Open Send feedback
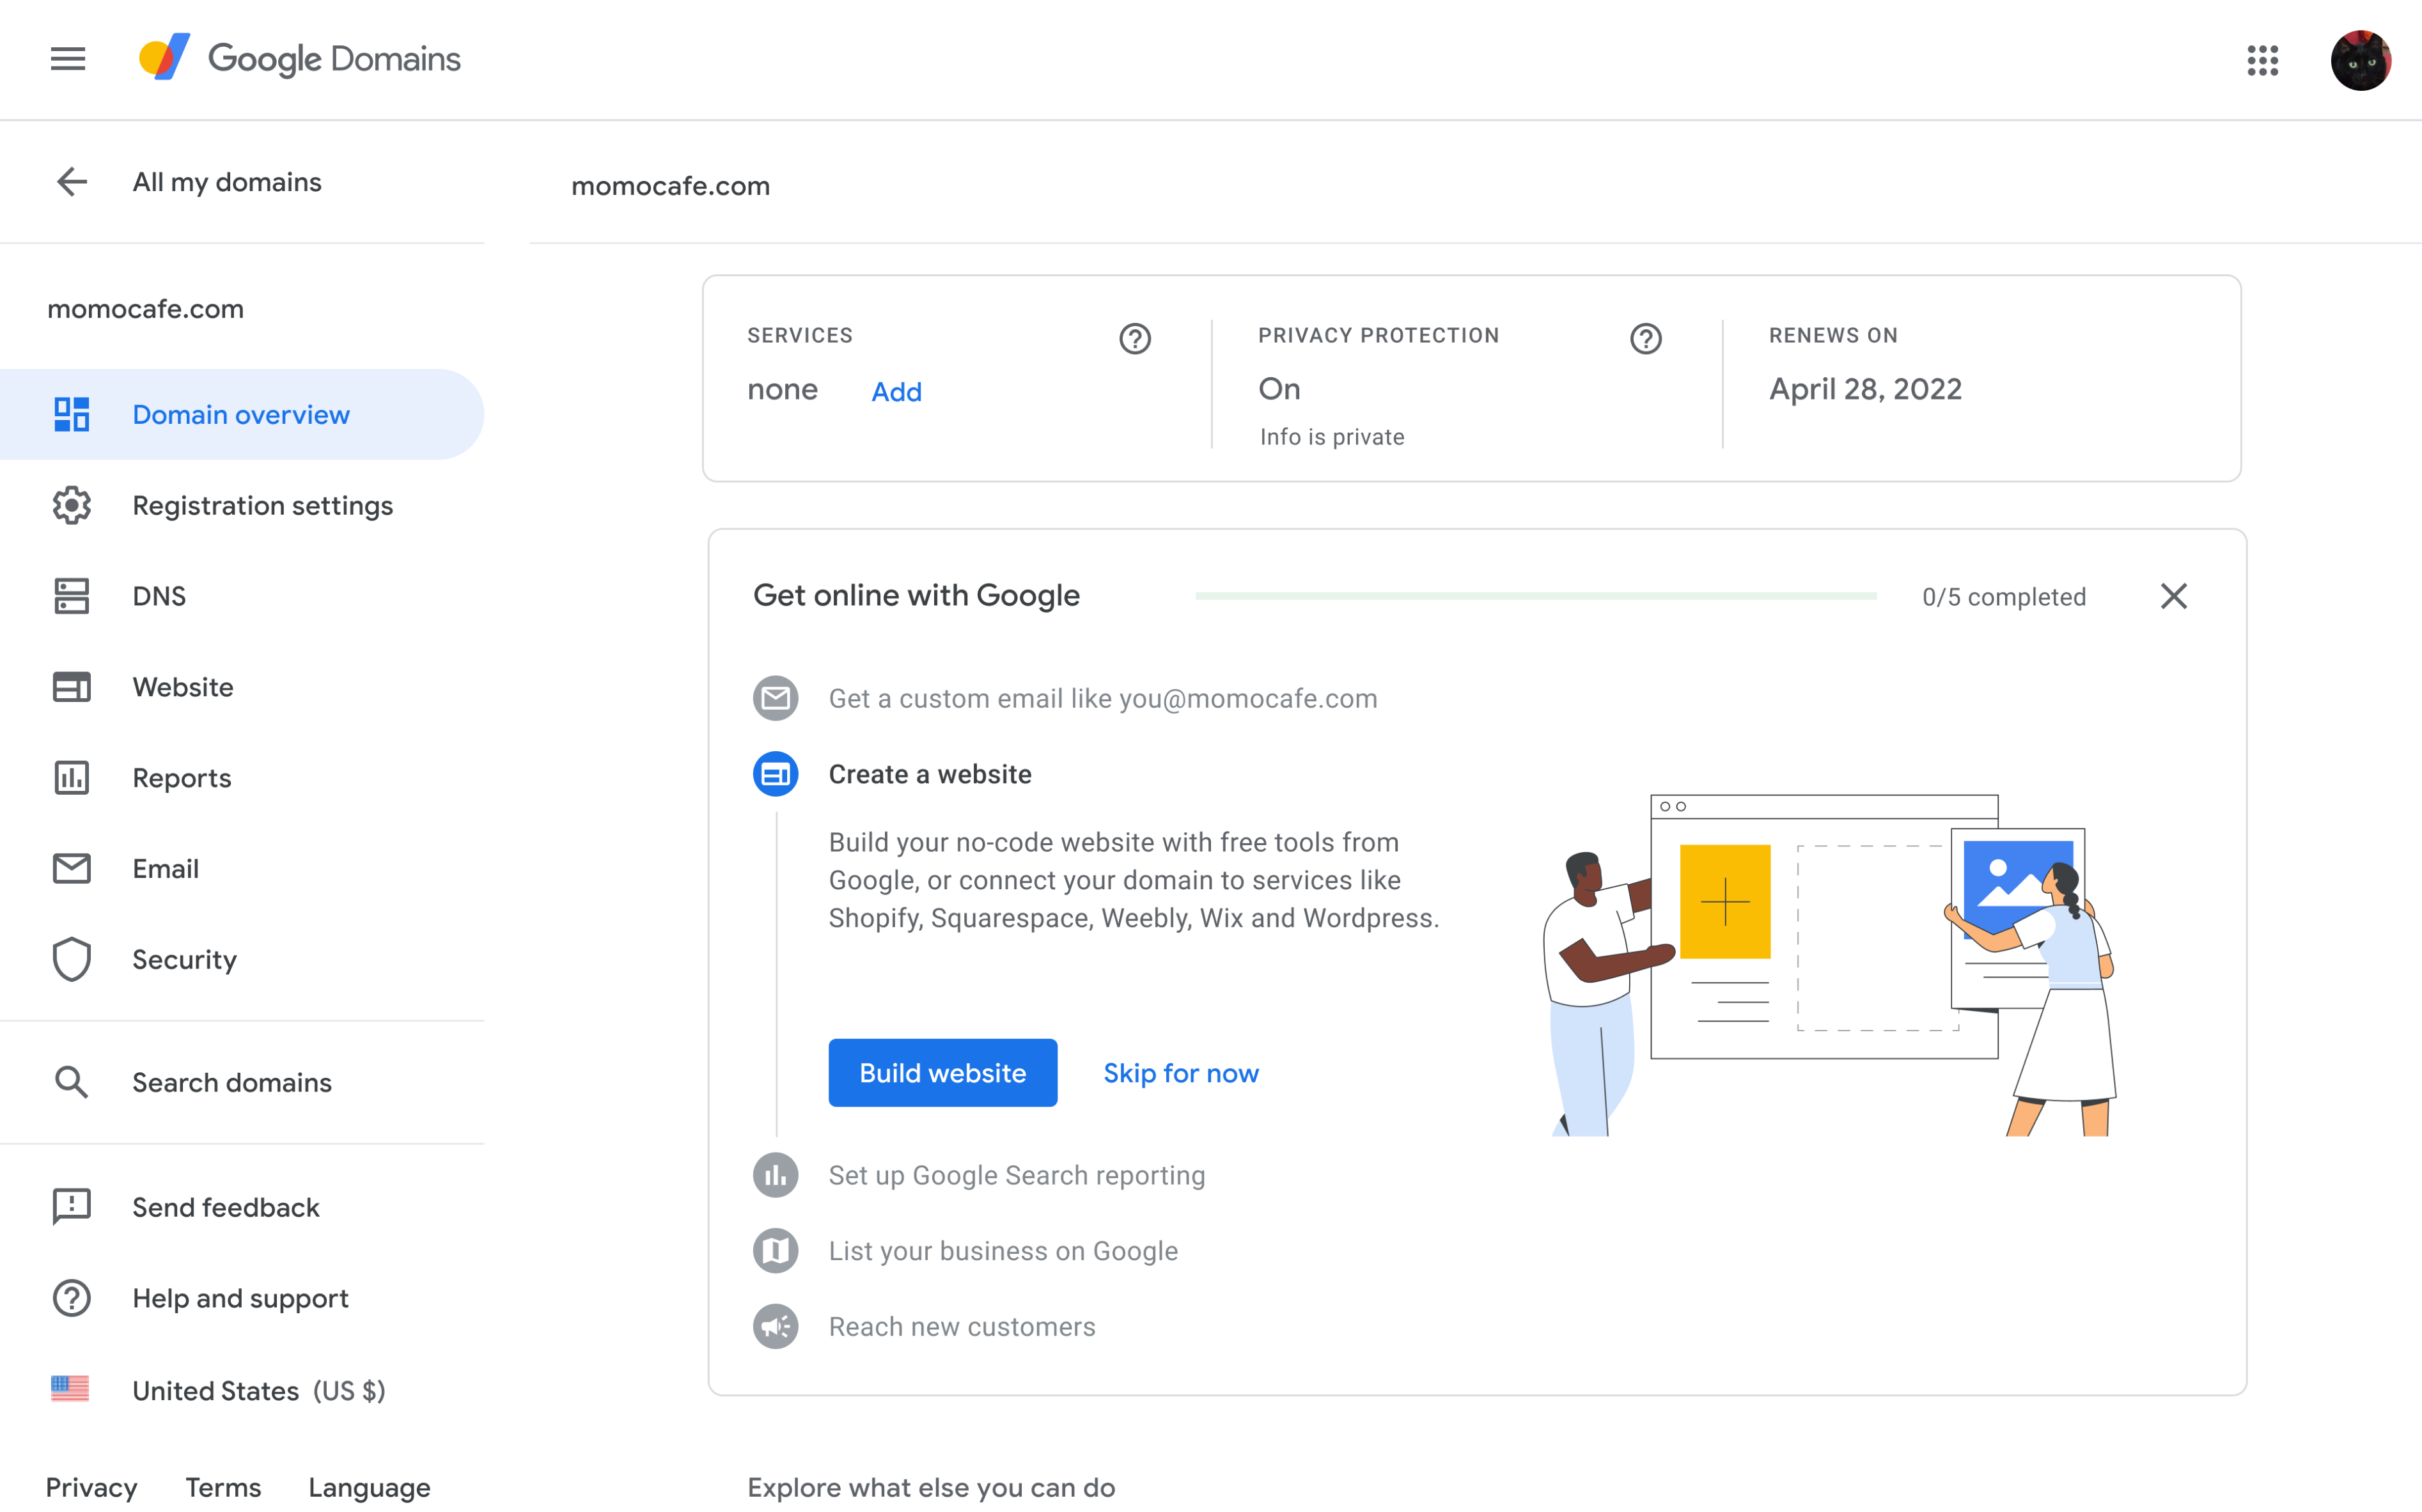This screenshot has height=1512, width=2422. [x=242, y=1207]
